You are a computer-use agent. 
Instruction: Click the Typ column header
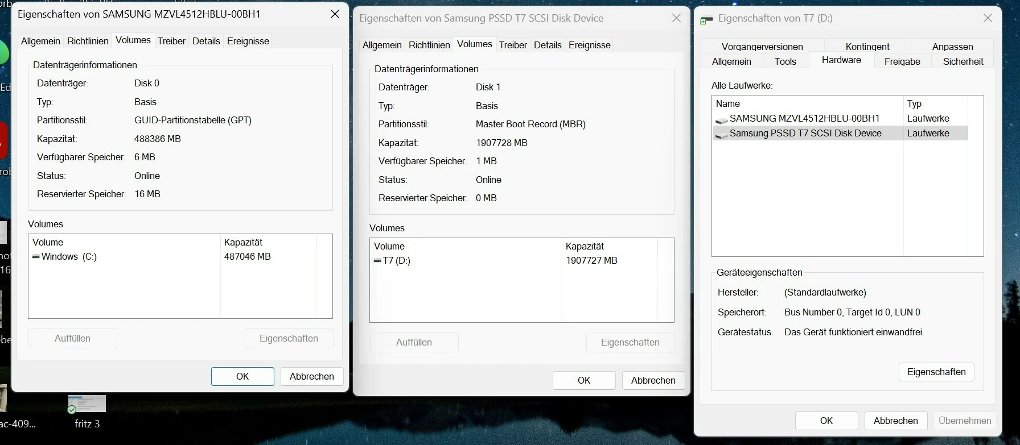click(935, 103)
